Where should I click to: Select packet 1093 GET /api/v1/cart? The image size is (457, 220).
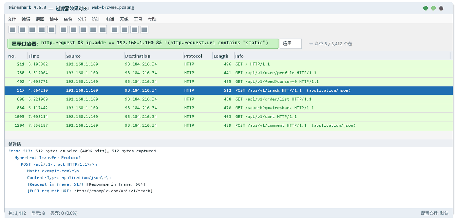tap(228, 117)
